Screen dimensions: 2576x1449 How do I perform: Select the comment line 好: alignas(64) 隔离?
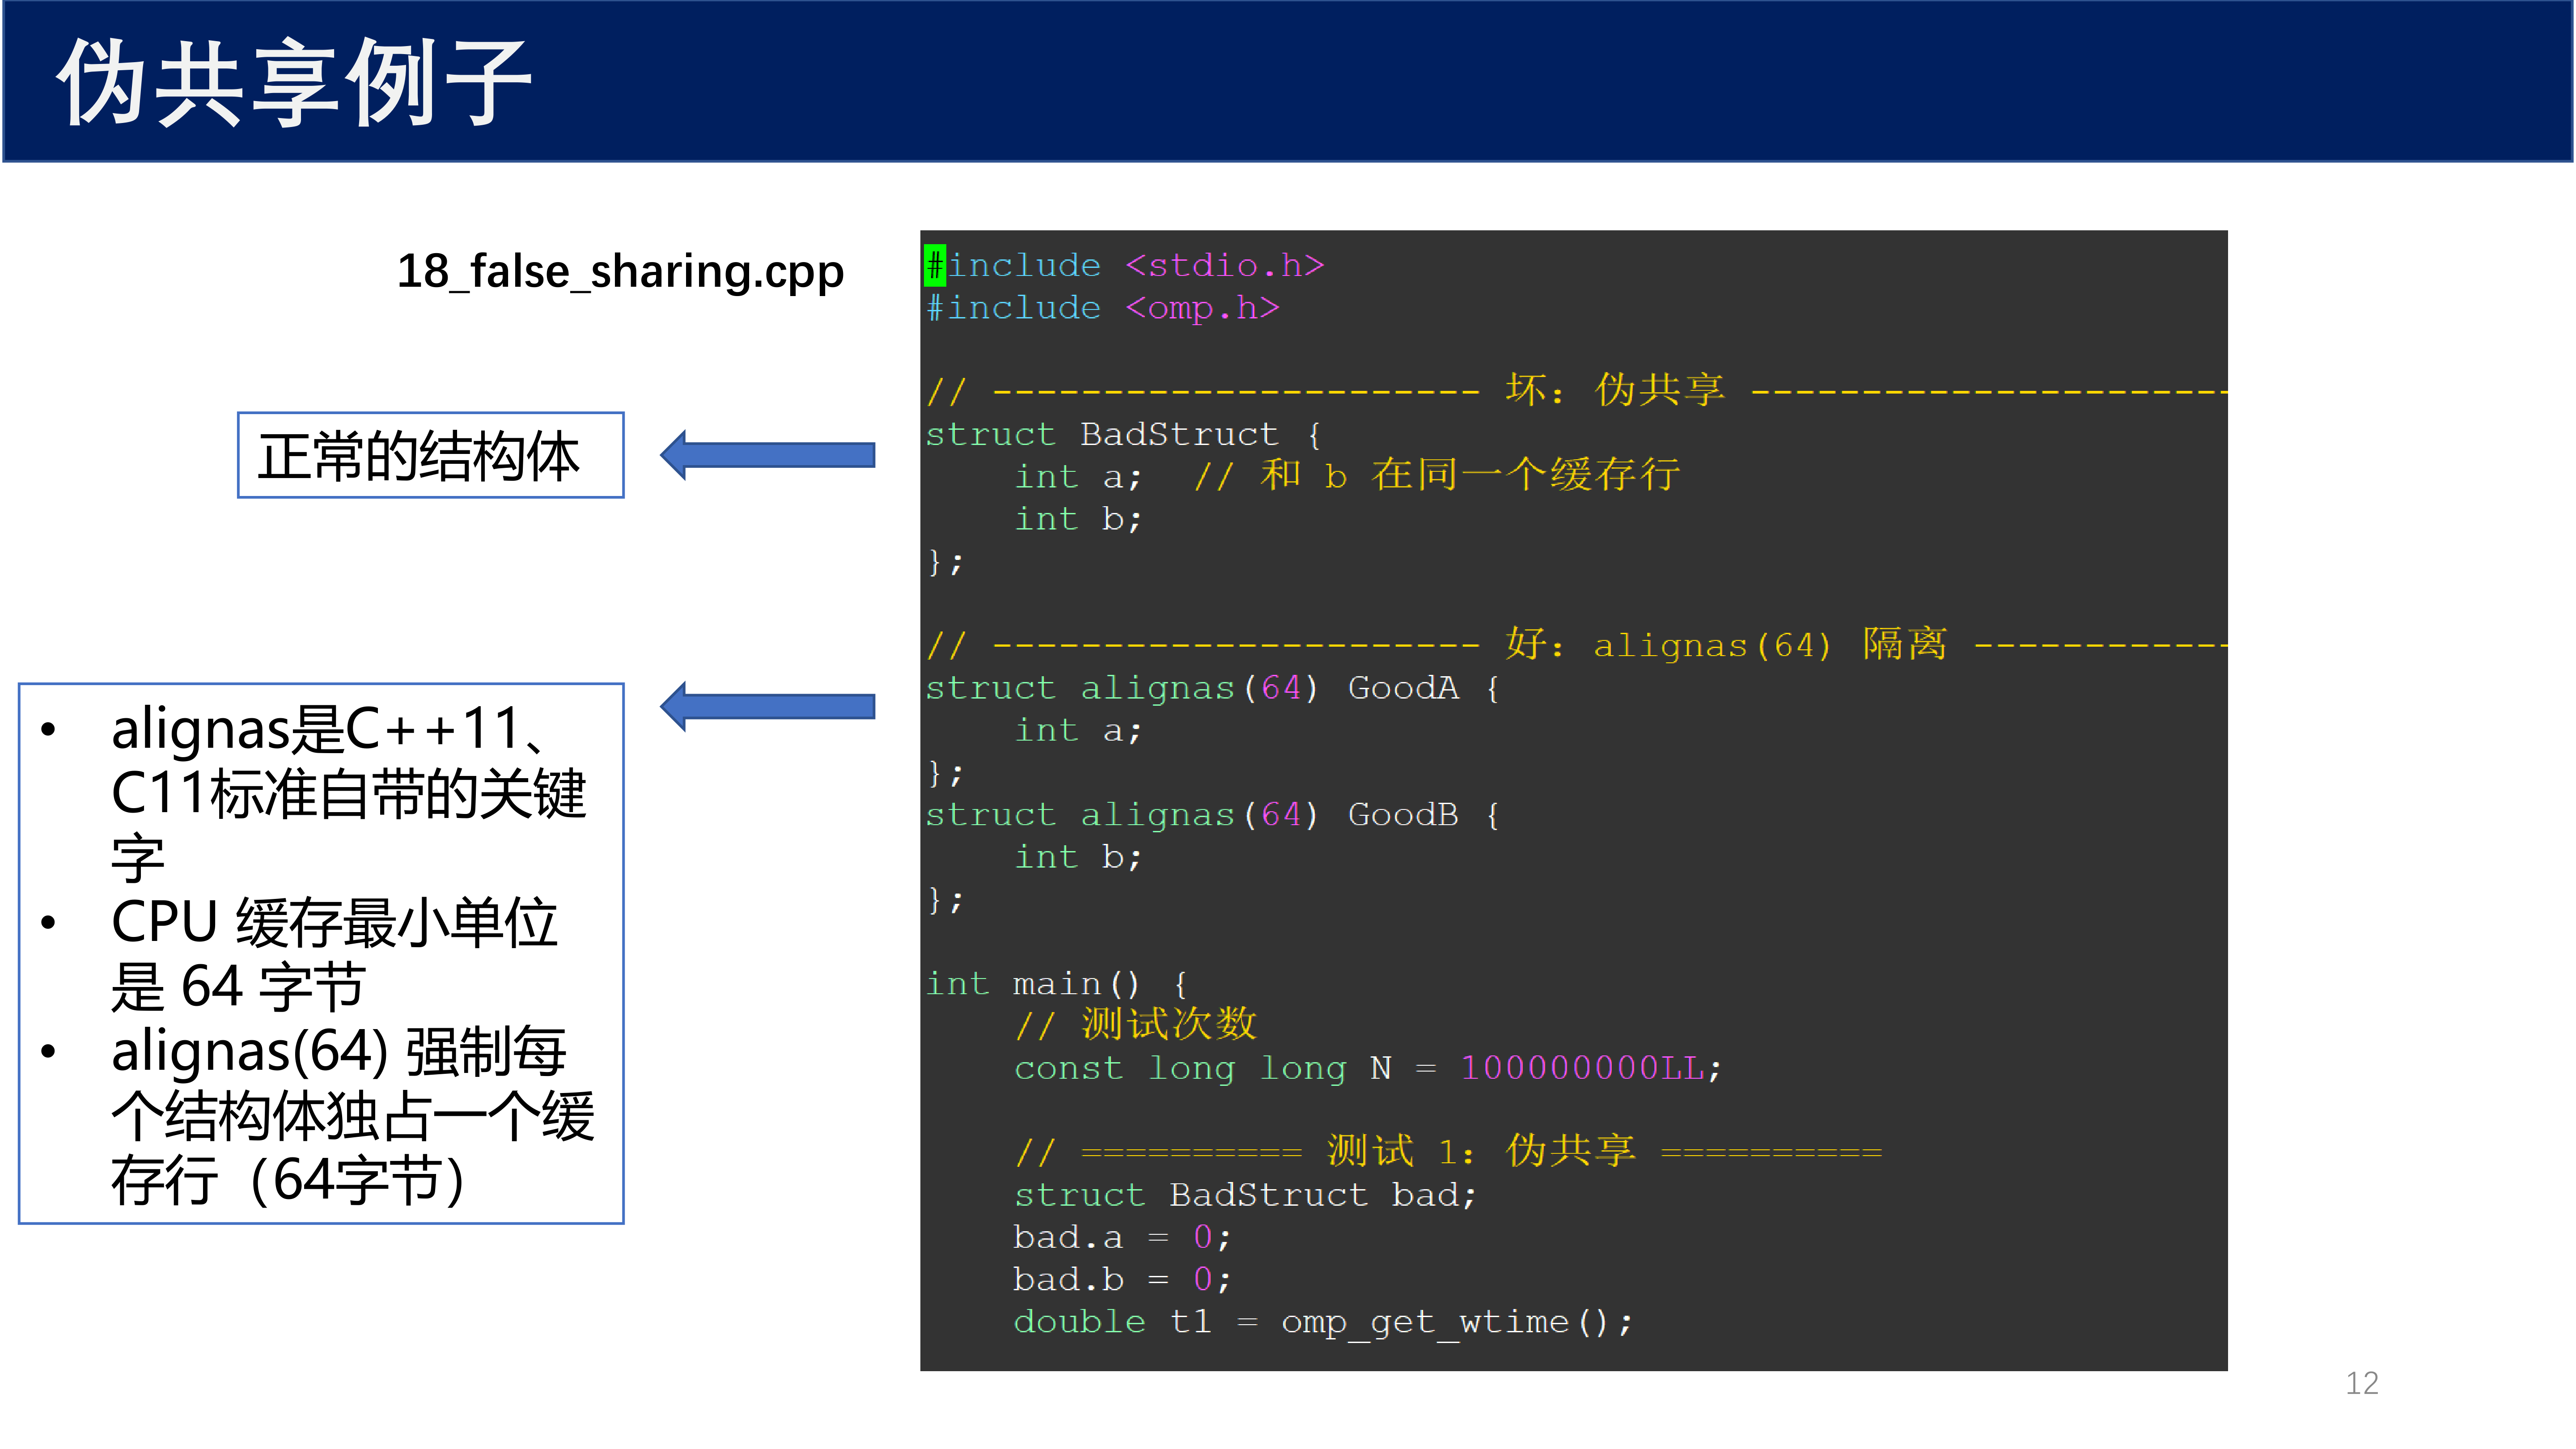coord(1576,645)
